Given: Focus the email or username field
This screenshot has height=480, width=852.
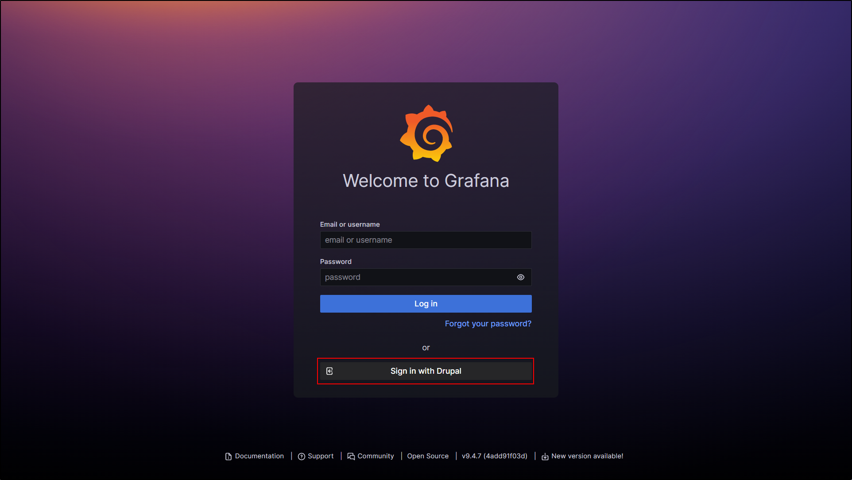Looking at the screenshot, I should [425, 240].
